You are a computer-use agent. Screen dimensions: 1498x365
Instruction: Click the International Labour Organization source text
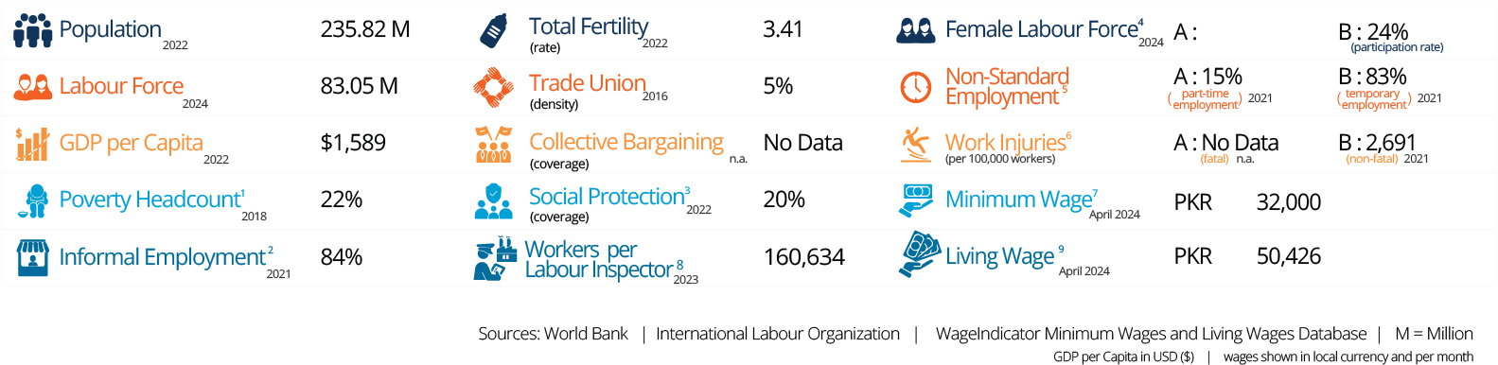[x=778, y=334]
